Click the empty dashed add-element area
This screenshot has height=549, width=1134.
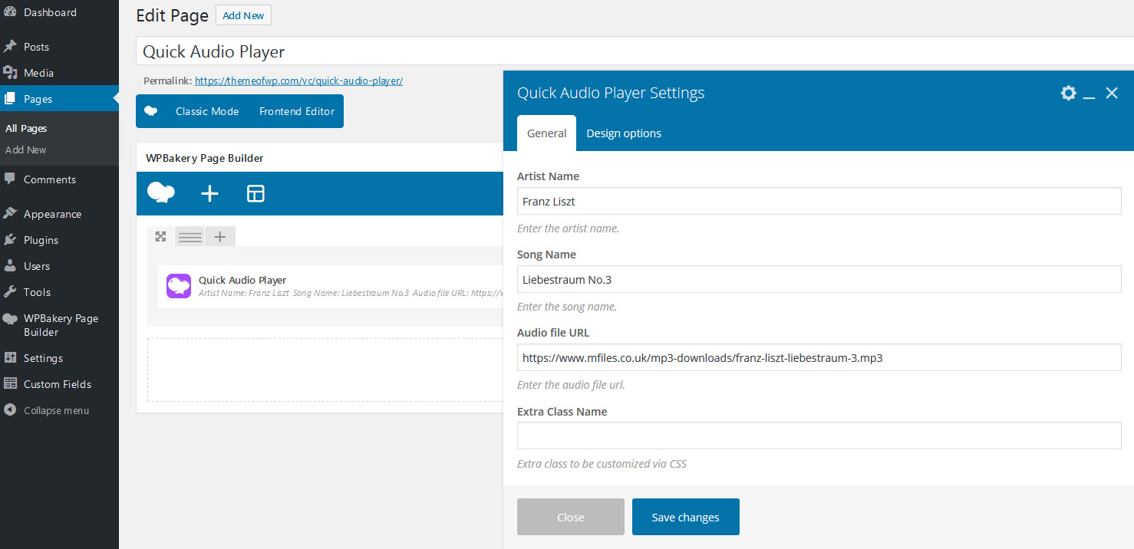pyautogui.click(x=325, y=370)
